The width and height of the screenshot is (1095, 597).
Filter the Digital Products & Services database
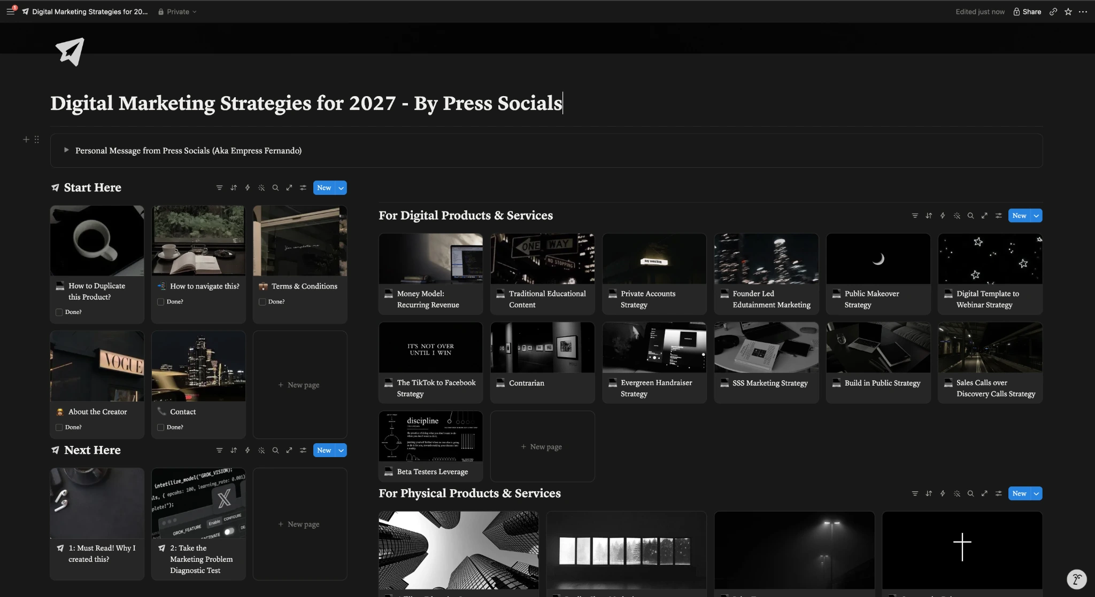pos(915,216)
